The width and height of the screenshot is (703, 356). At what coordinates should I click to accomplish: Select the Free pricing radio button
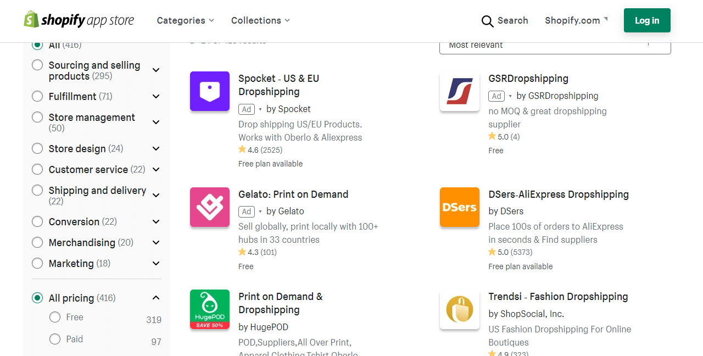[x=55, y=317]
